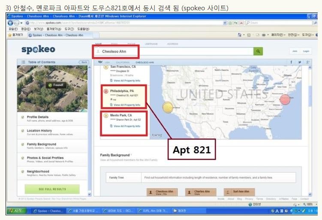The image size is (322, 220).
Task: Share the page via Facebook icon
Action: tap(292, 63)
